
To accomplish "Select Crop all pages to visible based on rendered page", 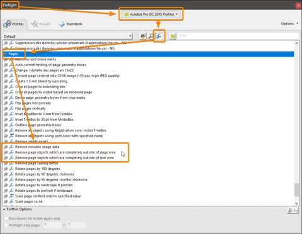I will [x=53, y=92].
